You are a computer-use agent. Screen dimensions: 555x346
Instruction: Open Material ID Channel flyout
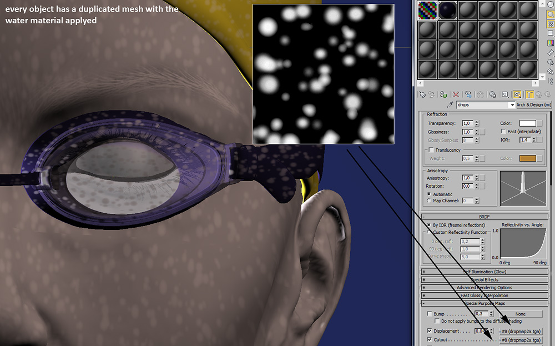[x=505, y=94]
